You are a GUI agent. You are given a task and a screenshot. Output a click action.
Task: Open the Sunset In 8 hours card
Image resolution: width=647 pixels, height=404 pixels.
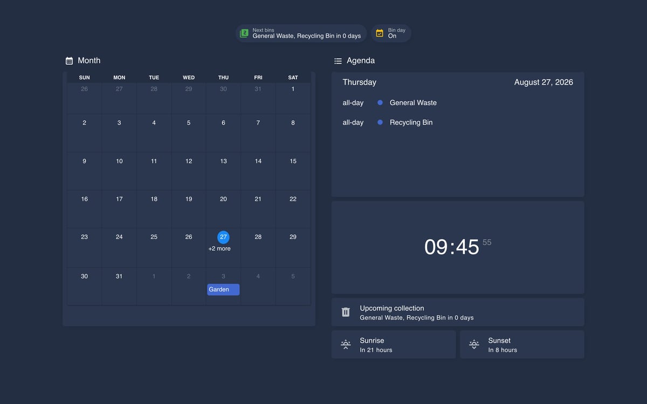(x=522, y=344)
